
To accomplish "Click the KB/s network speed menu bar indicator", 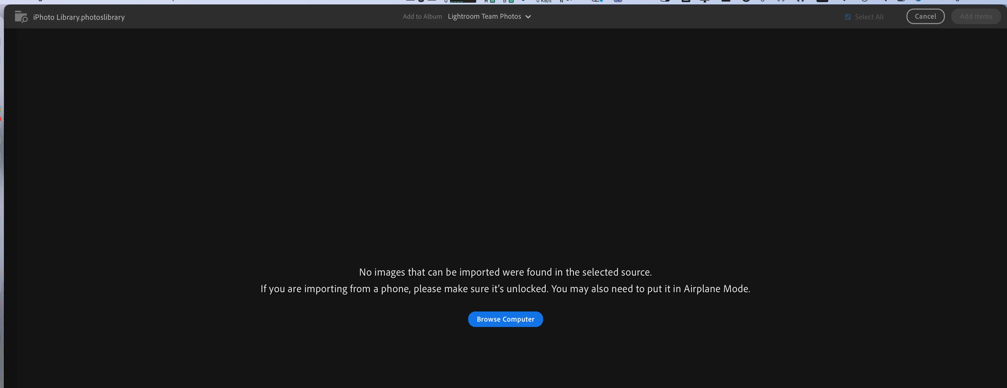I will tap(544, 2).
